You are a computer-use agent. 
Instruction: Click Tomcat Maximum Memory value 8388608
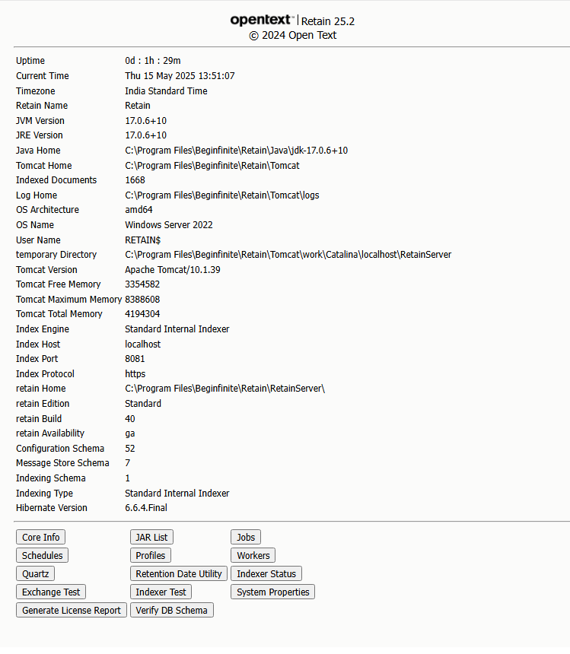point(142,300)
